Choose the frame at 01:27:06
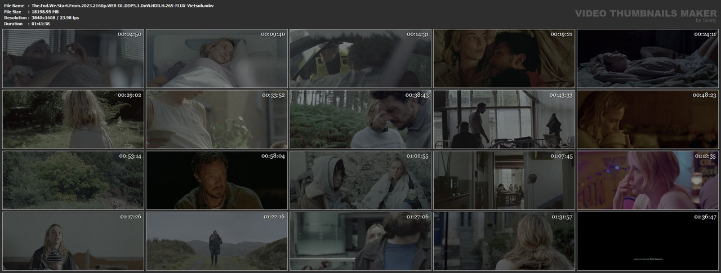This screenshot has height=273, width=721. pyautogui.click(x=360, y=241)
